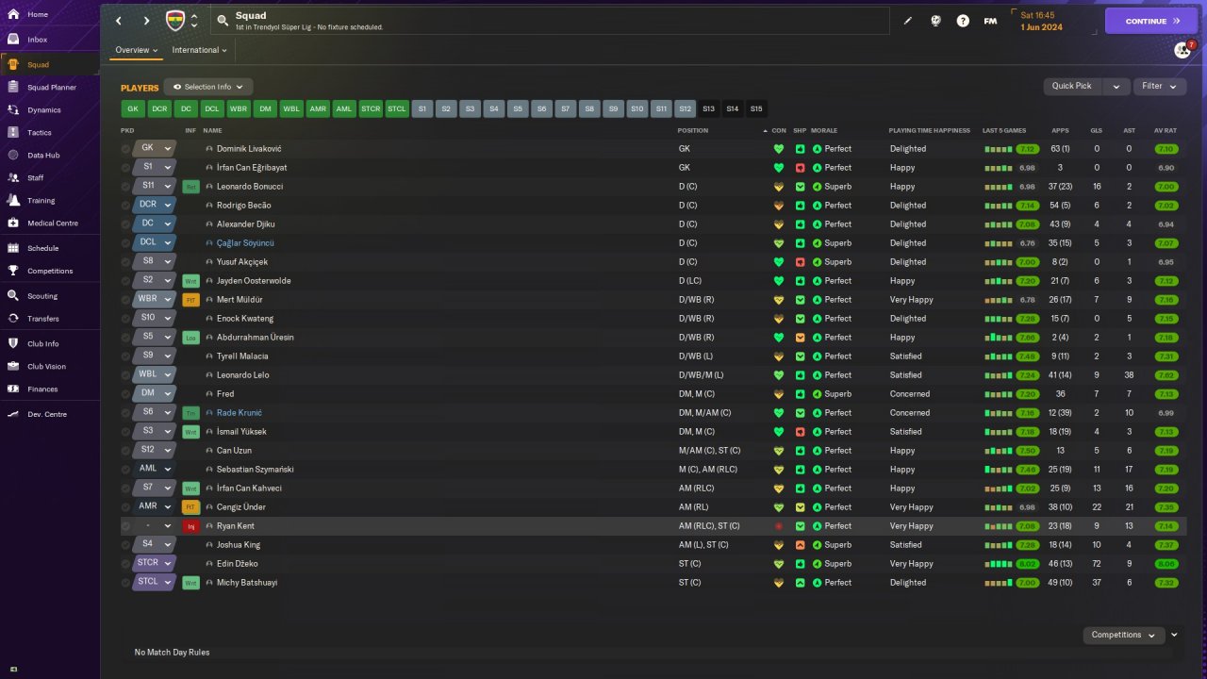Screen dimensions: 1207x679
Task: Open the FM menu icon
Action: tap(990, 21)
